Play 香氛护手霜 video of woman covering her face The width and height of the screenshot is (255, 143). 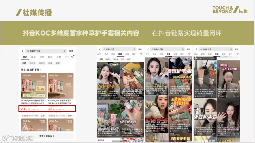tap(205, 117)
